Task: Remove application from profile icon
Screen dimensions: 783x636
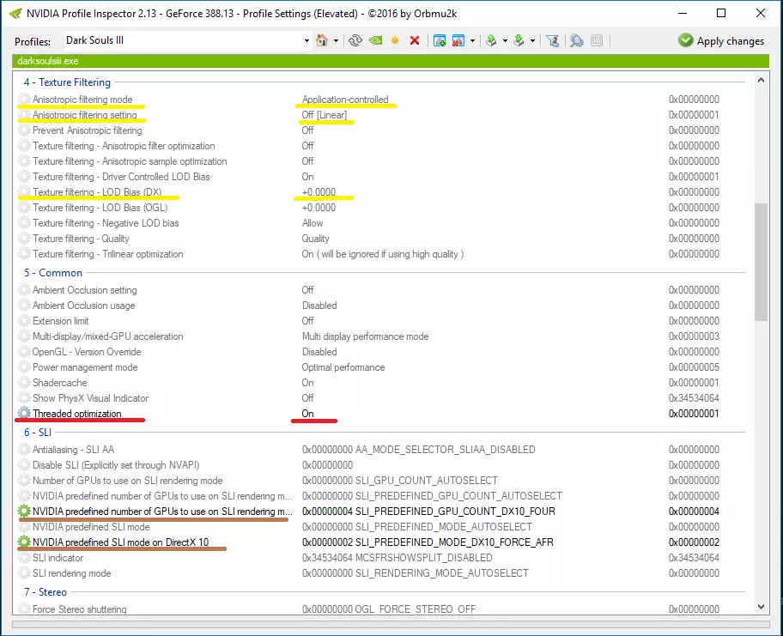Action: [x=458, y=40]
